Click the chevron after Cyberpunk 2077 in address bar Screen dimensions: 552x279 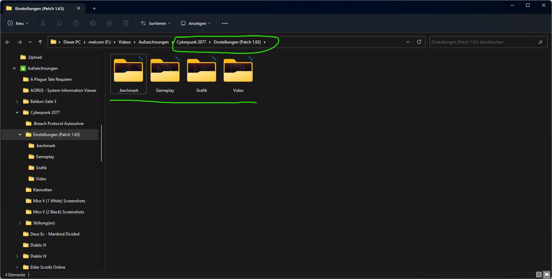click(210, 42)
